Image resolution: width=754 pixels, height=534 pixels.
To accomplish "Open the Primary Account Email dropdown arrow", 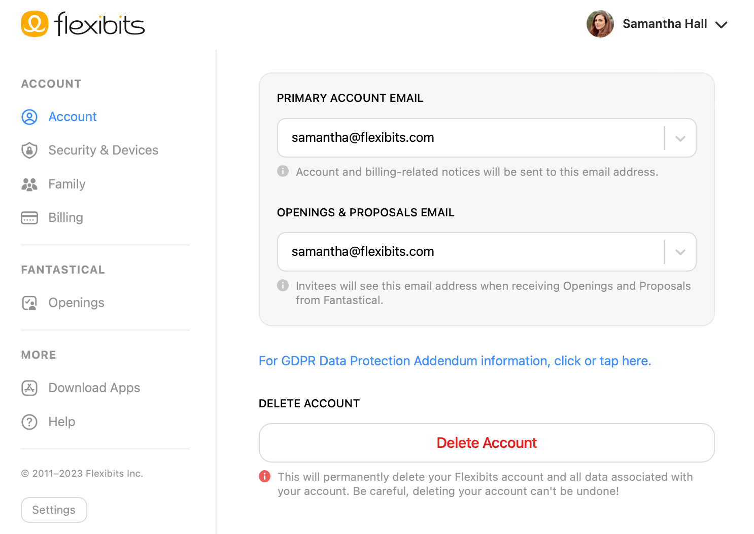I will [x=680, y=138].
